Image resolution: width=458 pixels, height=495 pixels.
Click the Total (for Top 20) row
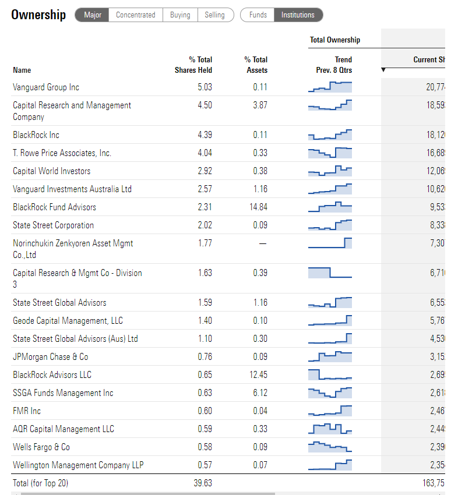click(x=40, y=483)
